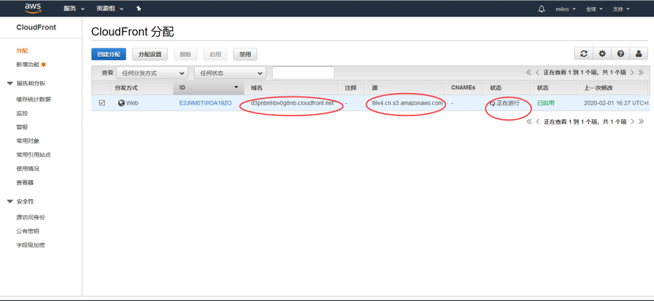Open 任何分发方式 delivery method filter
This screenshot has height=301, width=654.
[x=152, y=73]
